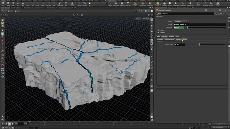Add a Gamepad Camera from the shelf
230x129 pixels.
218,4
